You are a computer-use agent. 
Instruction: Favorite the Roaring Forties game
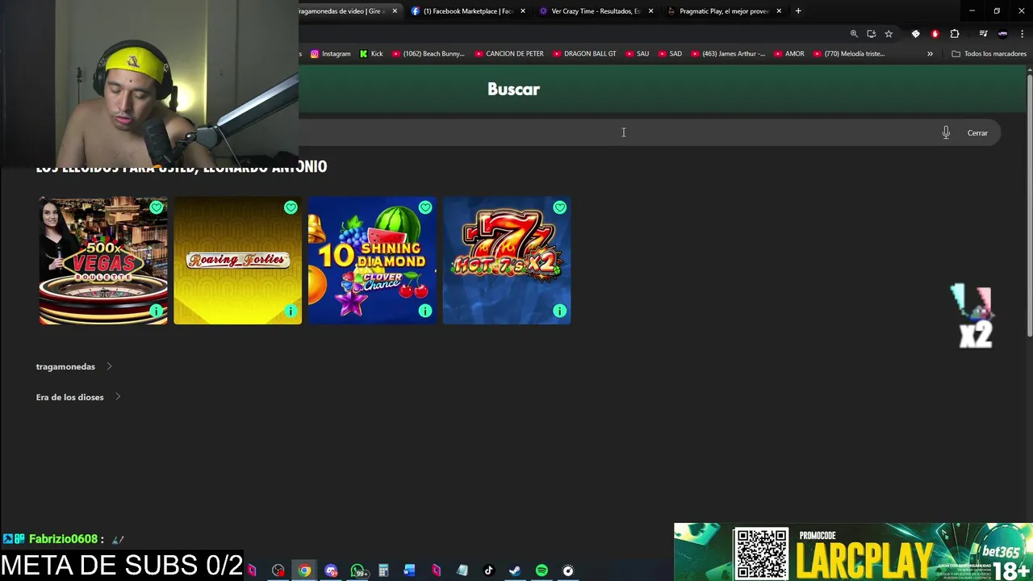pyautogui.click(x=291, y=207)
